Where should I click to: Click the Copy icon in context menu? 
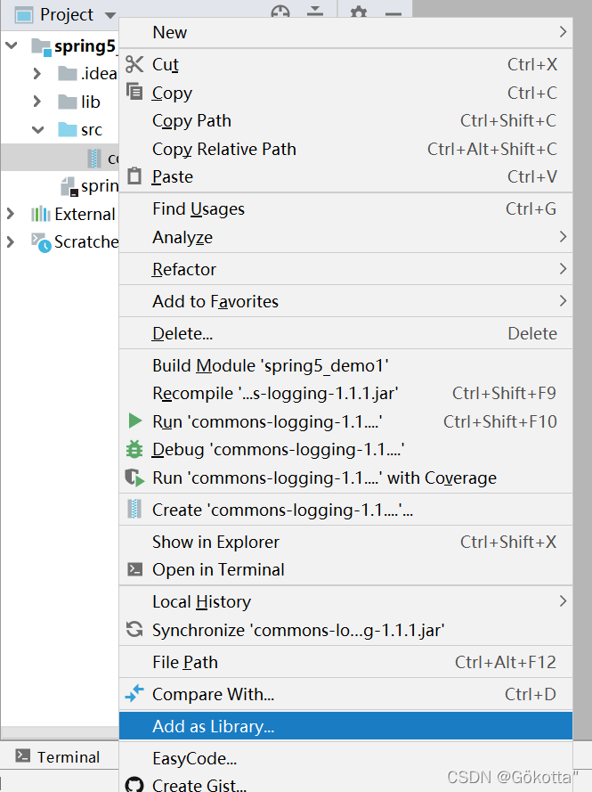click(134, 92)
